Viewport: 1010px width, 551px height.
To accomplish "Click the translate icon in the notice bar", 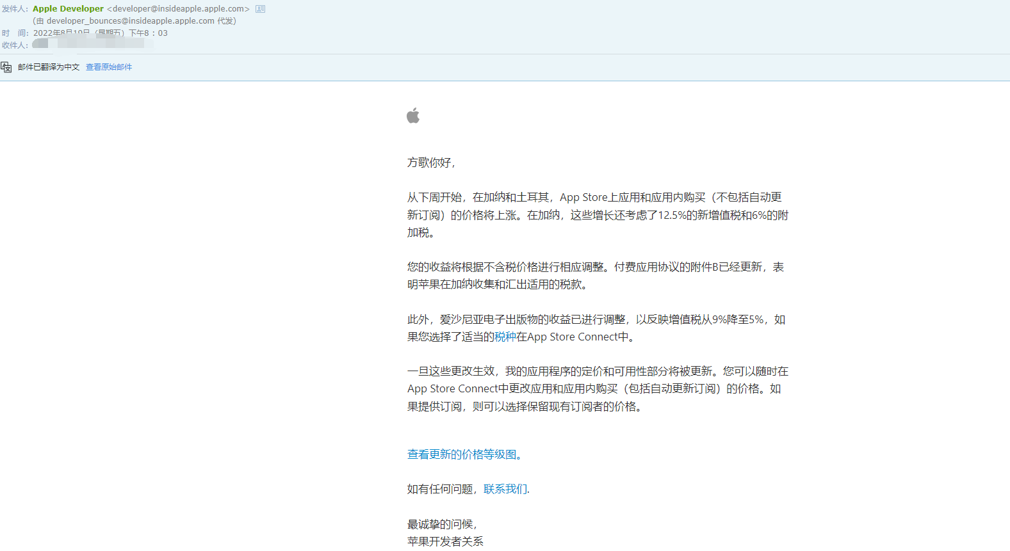I will tap(6, 67).
